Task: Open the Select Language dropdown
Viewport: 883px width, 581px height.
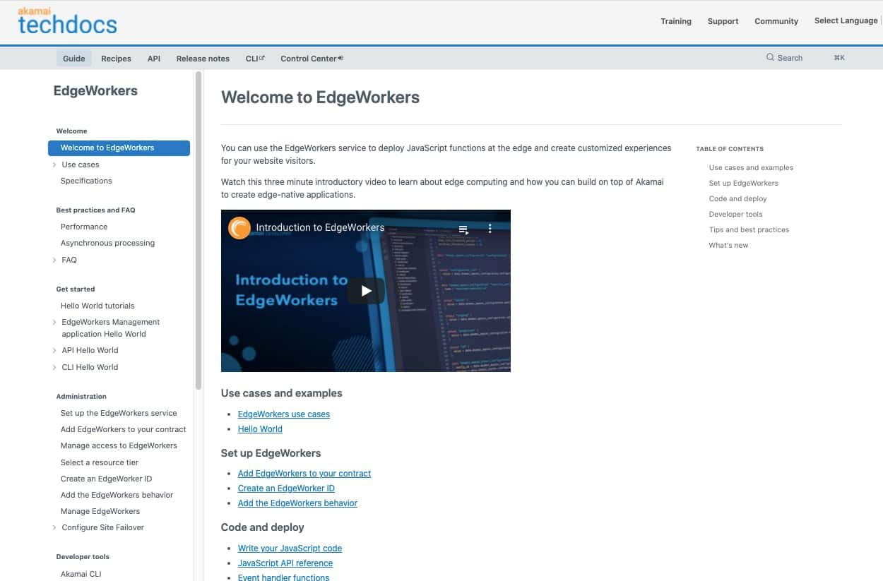Action: (846, 20)
